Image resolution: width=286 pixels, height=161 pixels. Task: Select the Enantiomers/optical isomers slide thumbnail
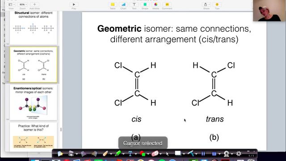pos(34,102)
